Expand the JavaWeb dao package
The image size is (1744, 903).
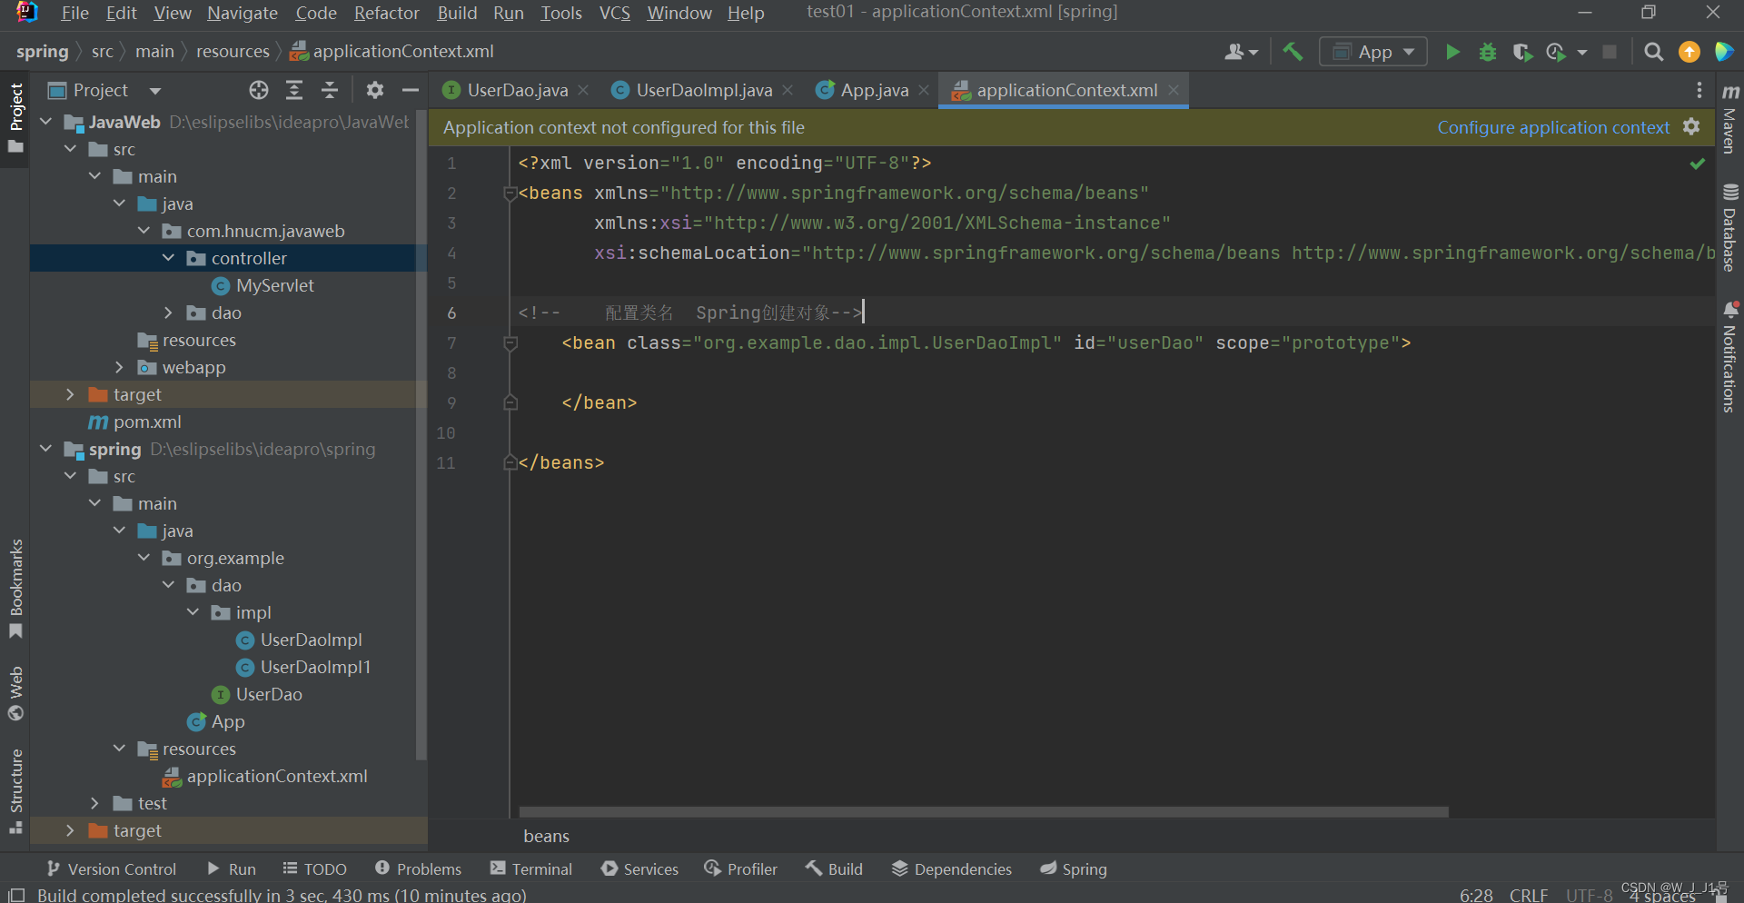169,313
